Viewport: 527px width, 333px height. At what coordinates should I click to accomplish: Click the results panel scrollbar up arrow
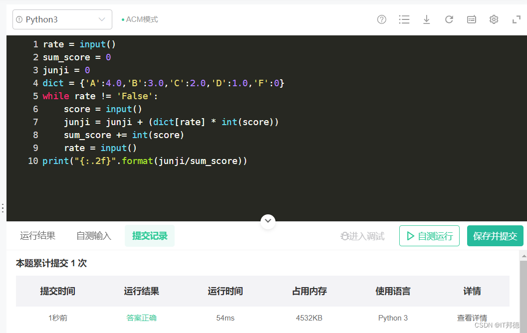pyautogui.click(x=524, y=256)
